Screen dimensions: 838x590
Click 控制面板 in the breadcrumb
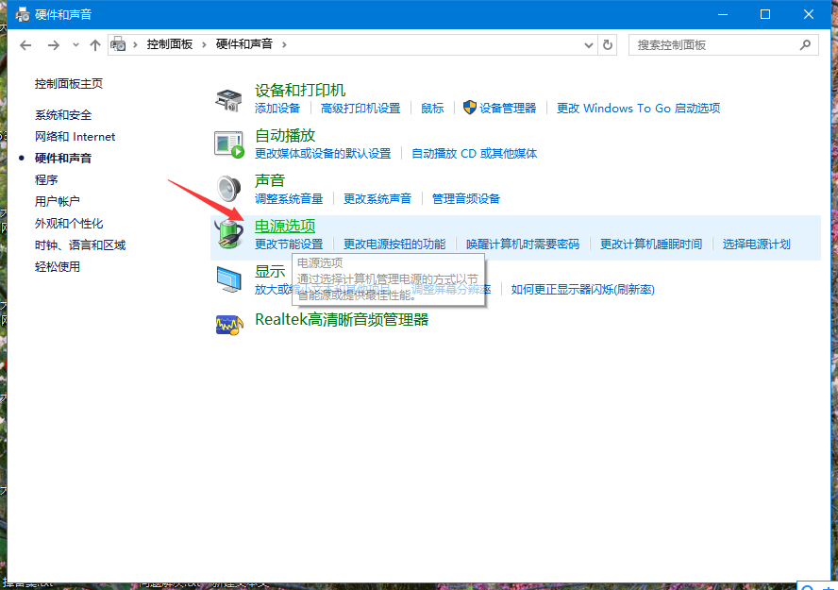[x=170, y=44]
